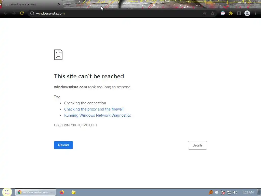Close the windowsvista.com tab

(x=59, y=4)
